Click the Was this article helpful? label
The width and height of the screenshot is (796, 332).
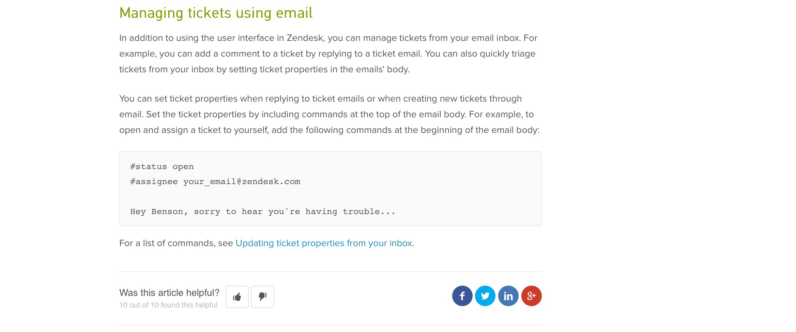[x=169, y=293]
